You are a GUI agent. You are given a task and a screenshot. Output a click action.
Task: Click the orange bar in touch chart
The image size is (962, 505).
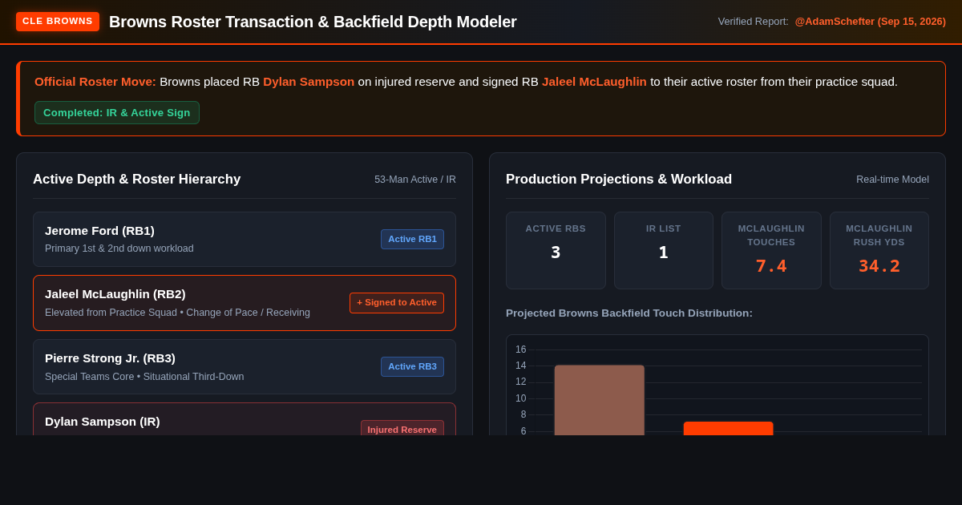(728, 429)
